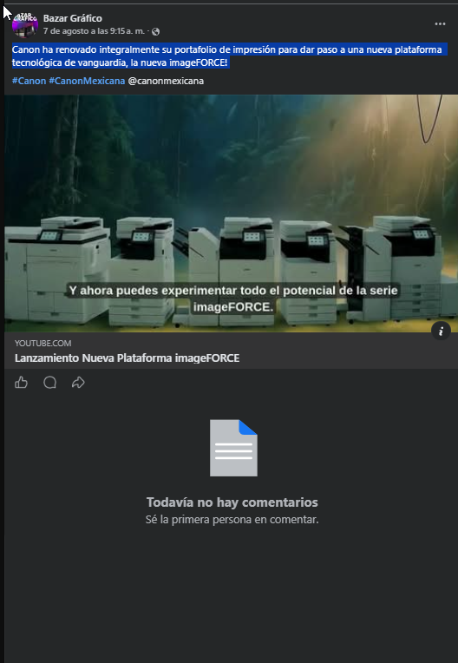Click the highlighted post text about Canon
The image size is (458, 663).
[x=227, y=56]
